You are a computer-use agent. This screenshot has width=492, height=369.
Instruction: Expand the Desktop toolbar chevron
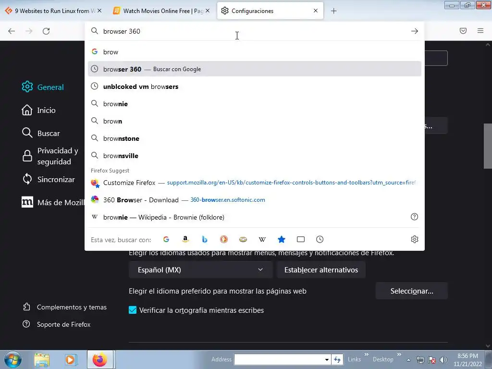pos(399,355)
